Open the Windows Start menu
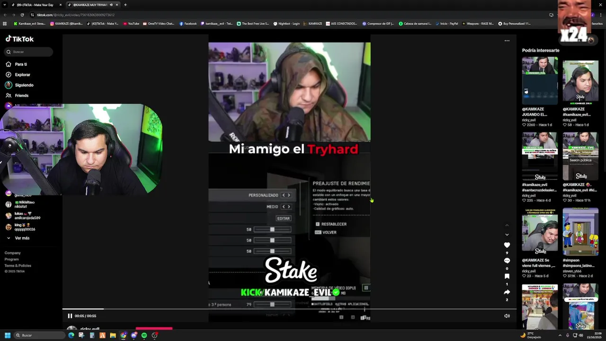This screenshot has height=341, width=606. [x=7, y=335]
